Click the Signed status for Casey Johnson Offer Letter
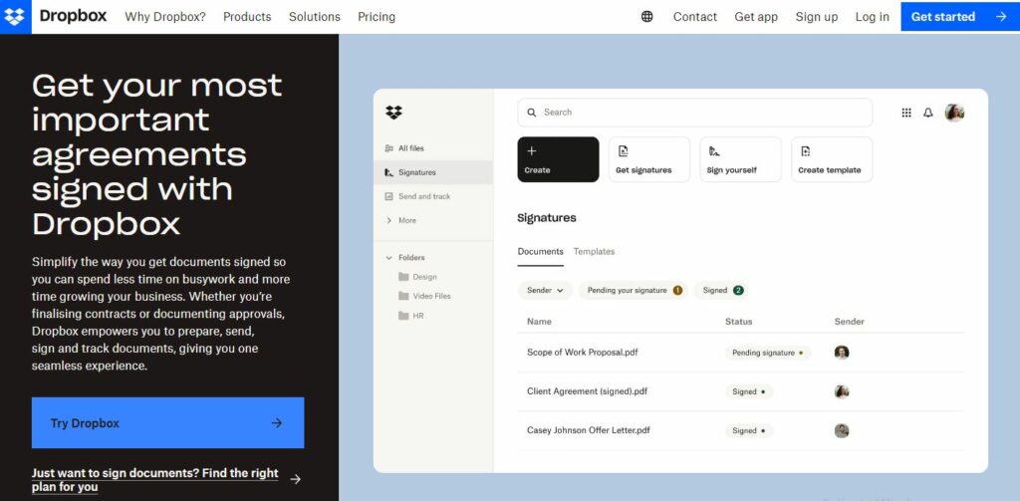1020x501 pixels. (x=749, y=430)
